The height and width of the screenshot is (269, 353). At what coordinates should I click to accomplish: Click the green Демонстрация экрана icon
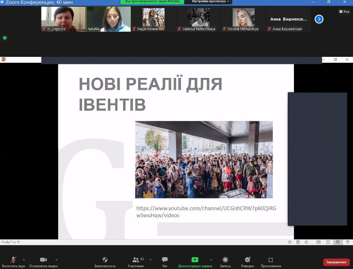(195, 260)
